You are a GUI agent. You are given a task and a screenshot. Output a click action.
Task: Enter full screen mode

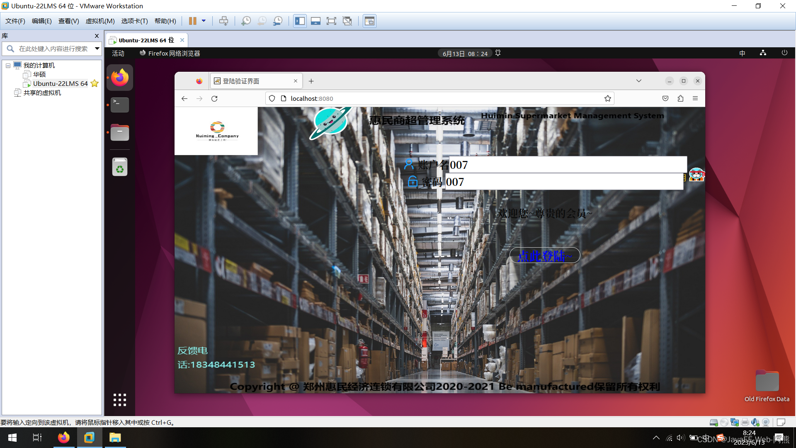331,21
